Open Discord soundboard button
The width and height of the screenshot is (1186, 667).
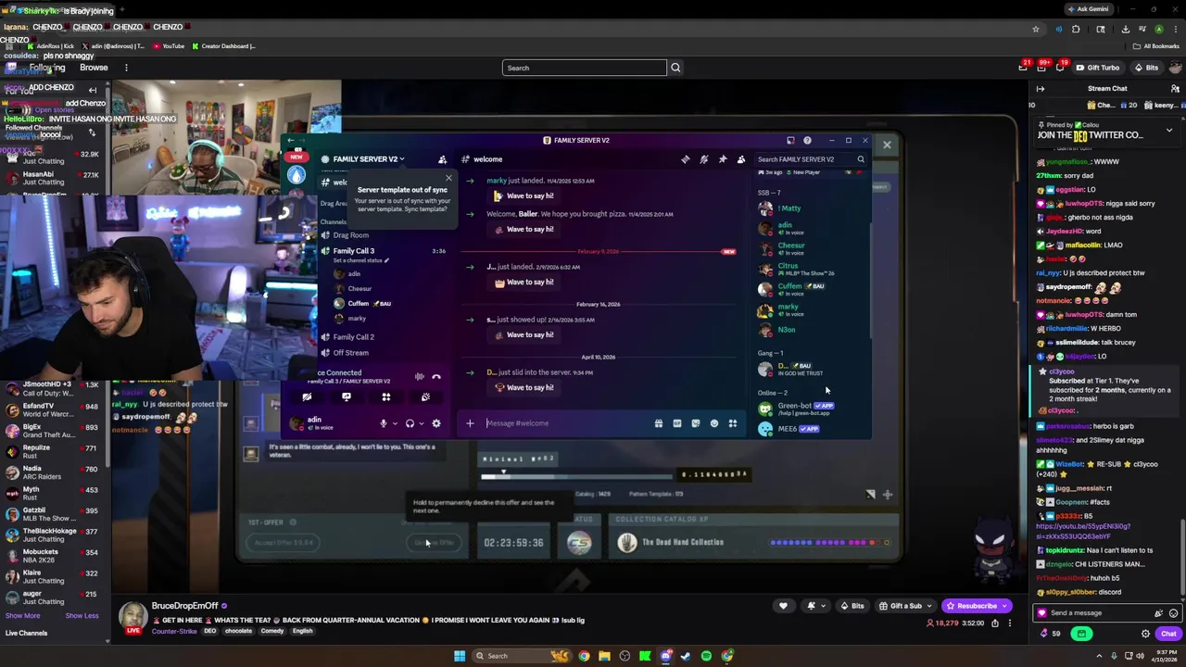coord(425,396)
